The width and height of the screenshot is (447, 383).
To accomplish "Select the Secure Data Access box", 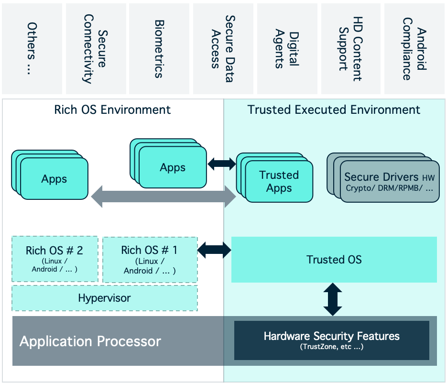I will (x=223, y=49).
